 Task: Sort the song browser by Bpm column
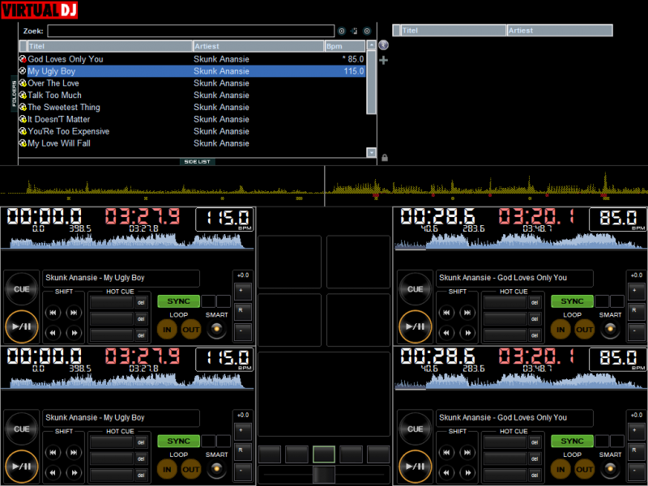[345, 46]
